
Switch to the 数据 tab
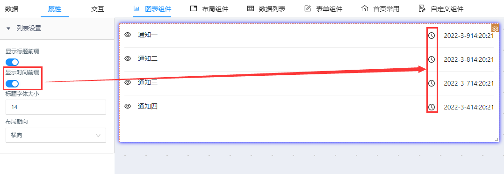click(x=12, y=9)
